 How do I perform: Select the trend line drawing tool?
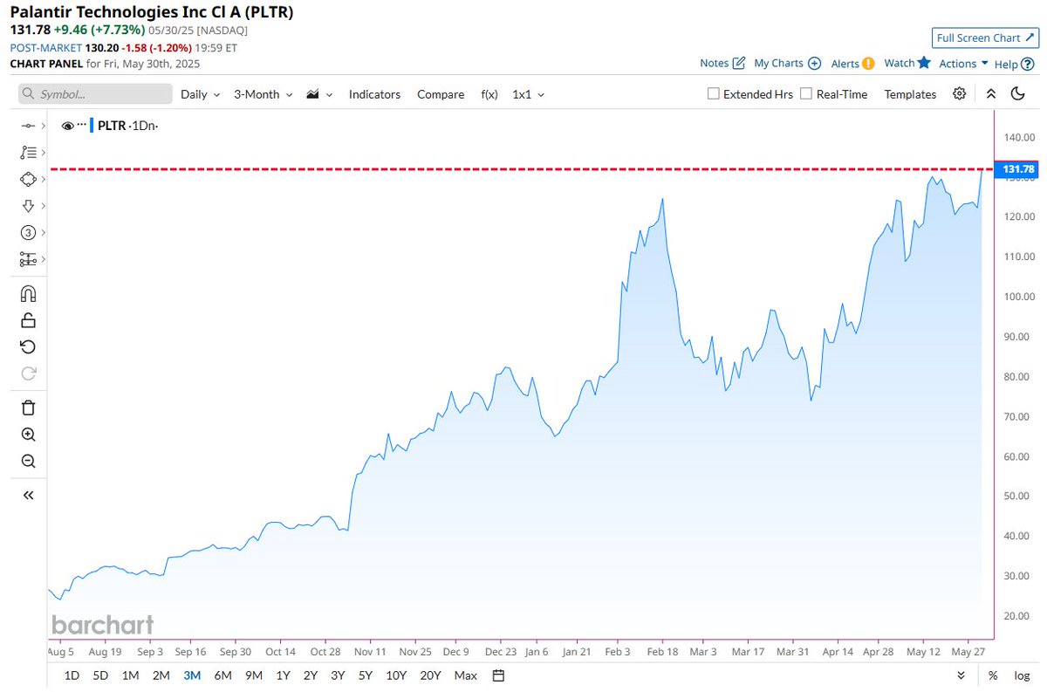(27, 127)
